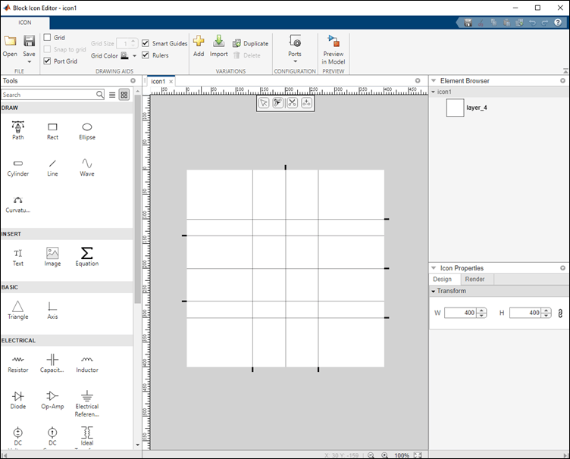The width and height of the screenshot is (570, 459).
Task: Disable Smart Guides checkbox
Action: 146,43
